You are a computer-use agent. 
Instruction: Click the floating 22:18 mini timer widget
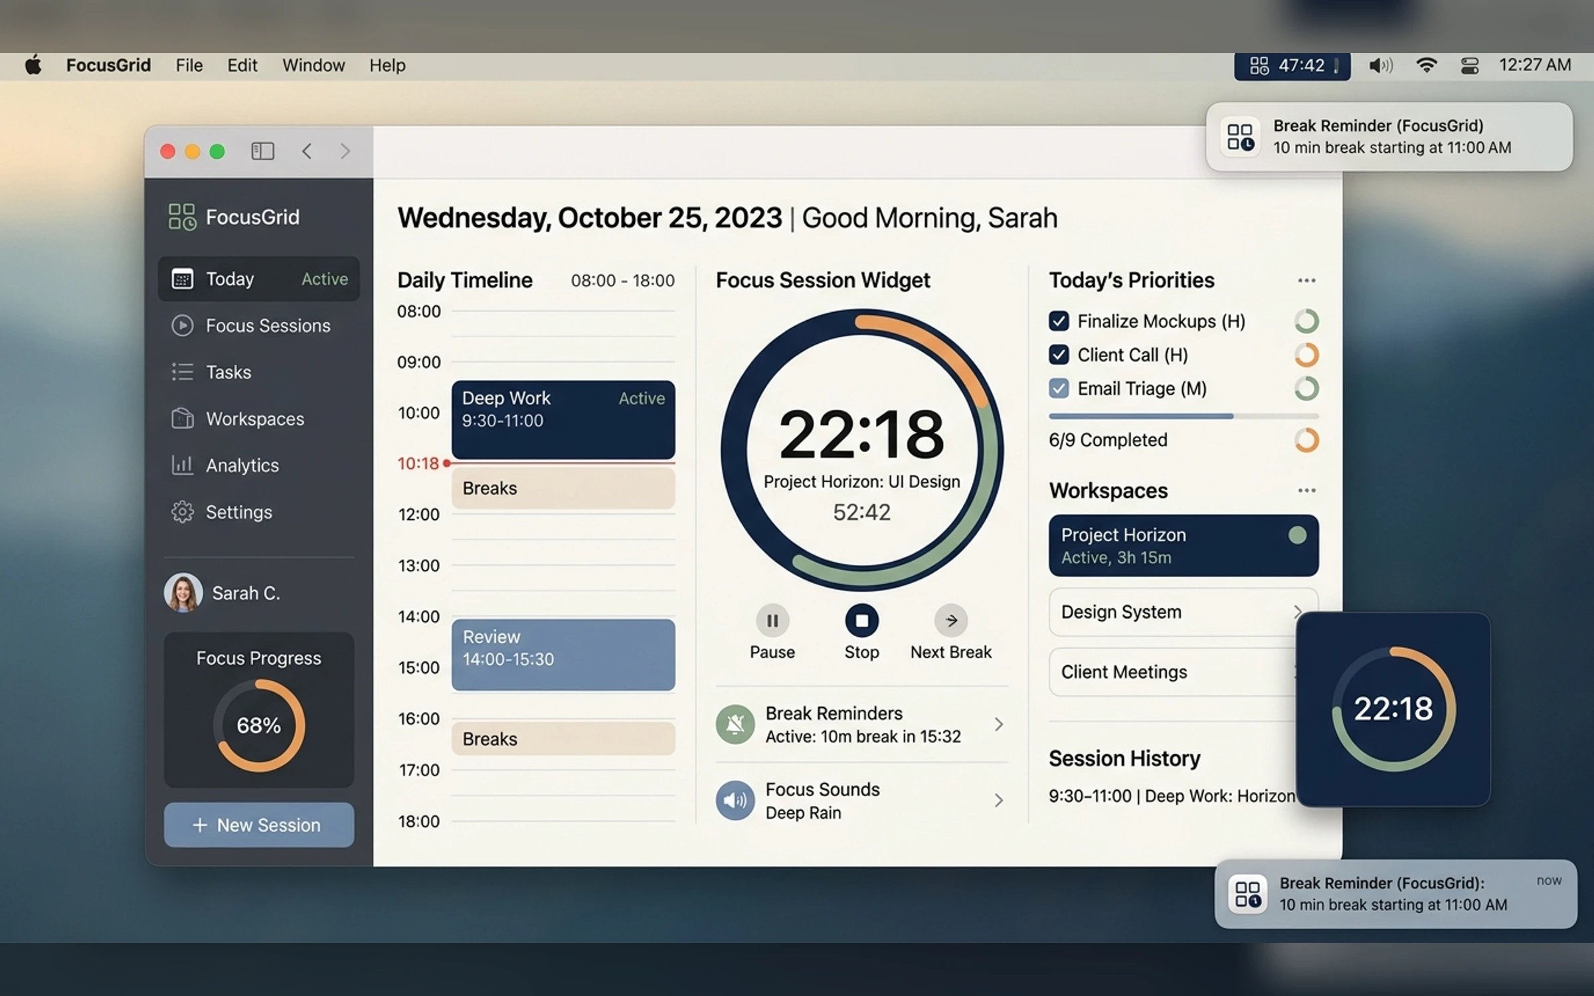[x=1393, y=709]
